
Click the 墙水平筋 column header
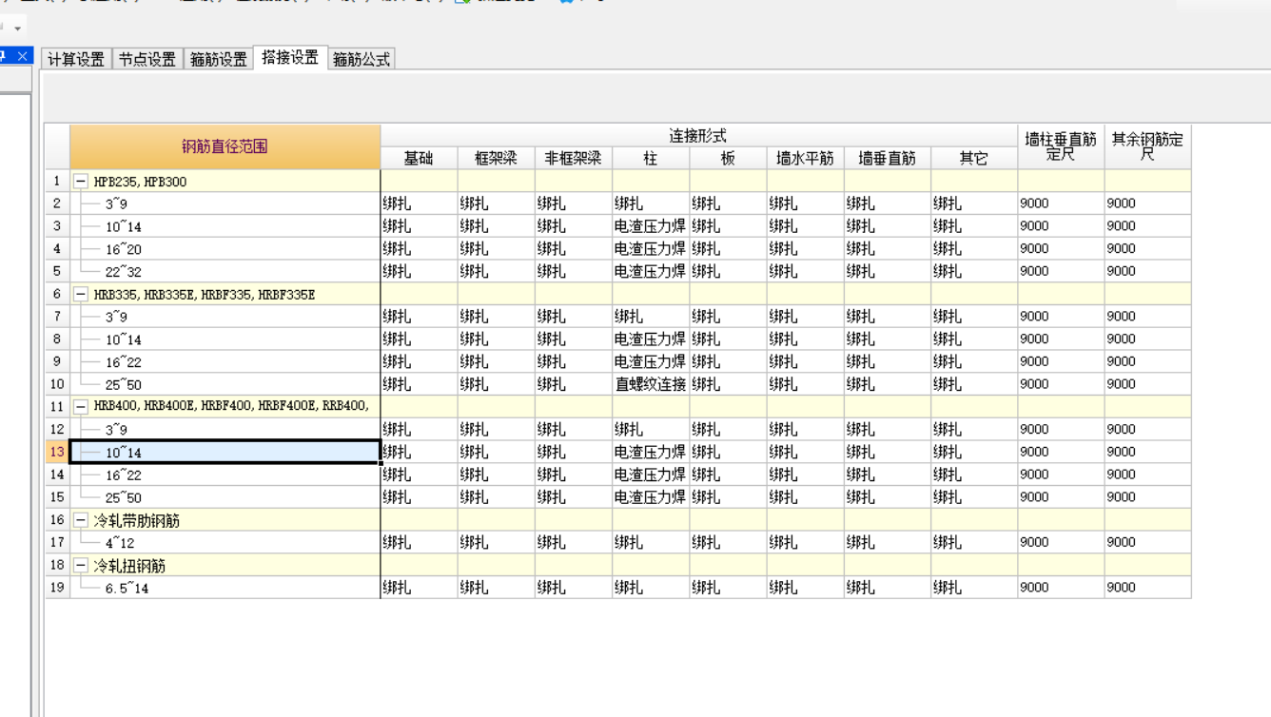tap(805, 158)
